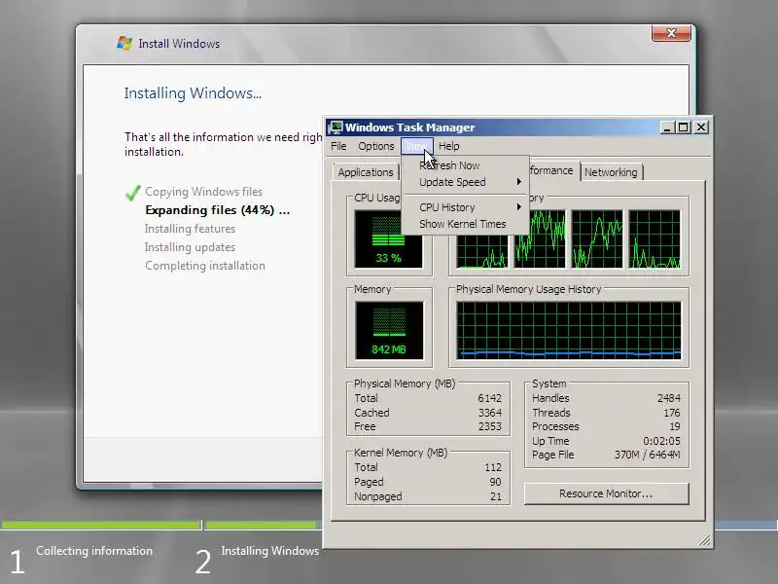778x584 pixels.
Task: Click the green checkmark beside Copying Windows files
Action: click(x=132, y=193)
